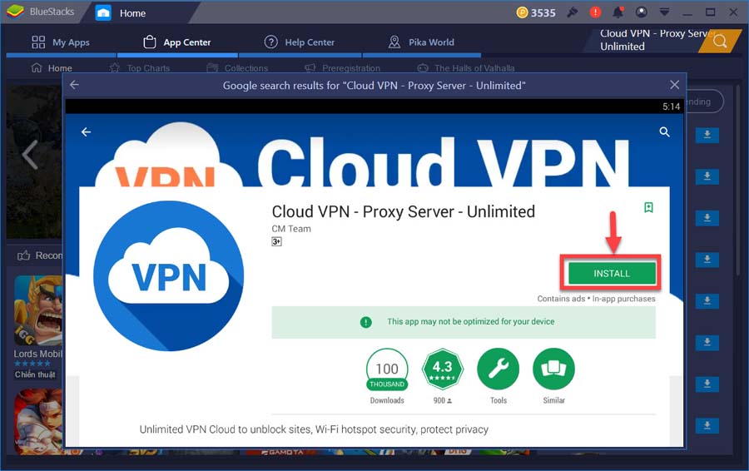Add app to wishlist via bookmark icon

(648, 207)
